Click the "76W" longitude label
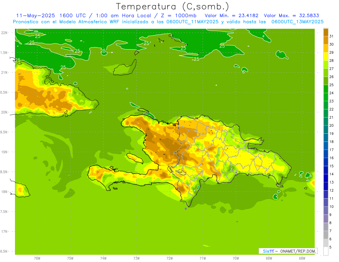Screen dimensions: 339x262 (x=37, y=258)
